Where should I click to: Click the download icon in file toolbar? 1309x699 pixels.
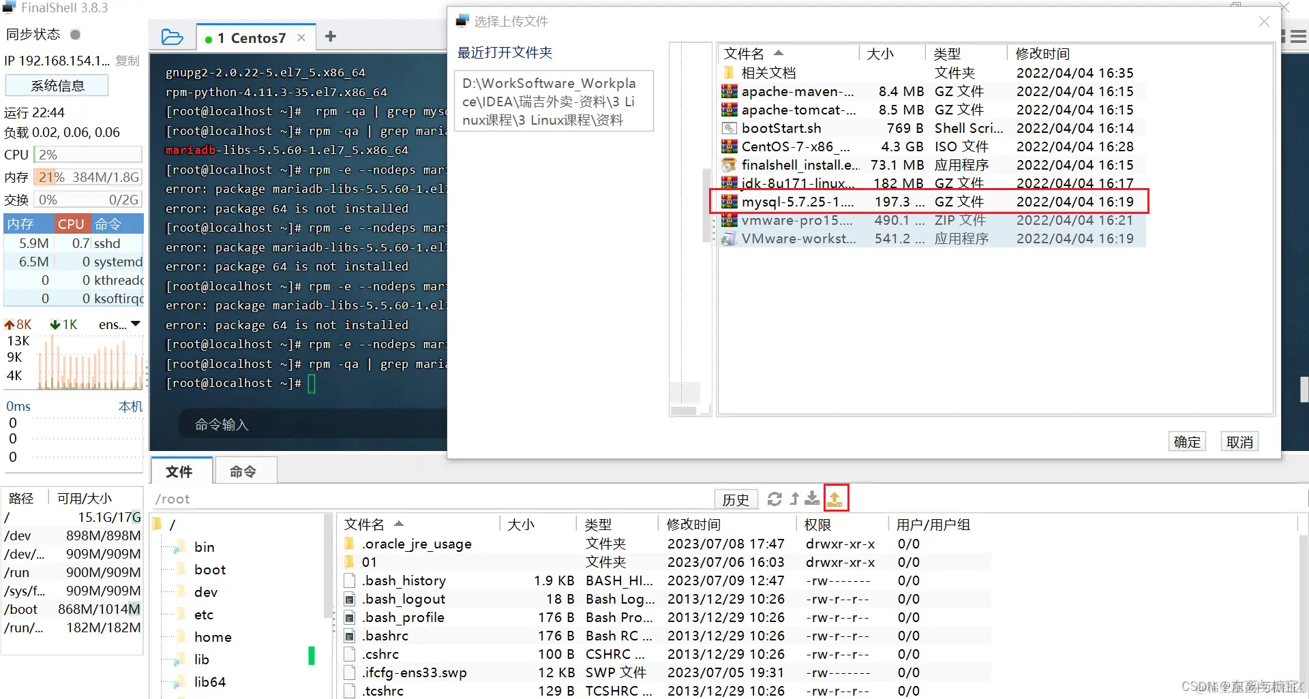[x=811, y=498]
